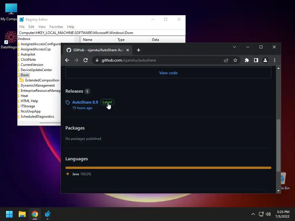Viewport: 295px width, 221px height.
Task: Click the browser scrollbar down arrow
Action: coord(279,191)
